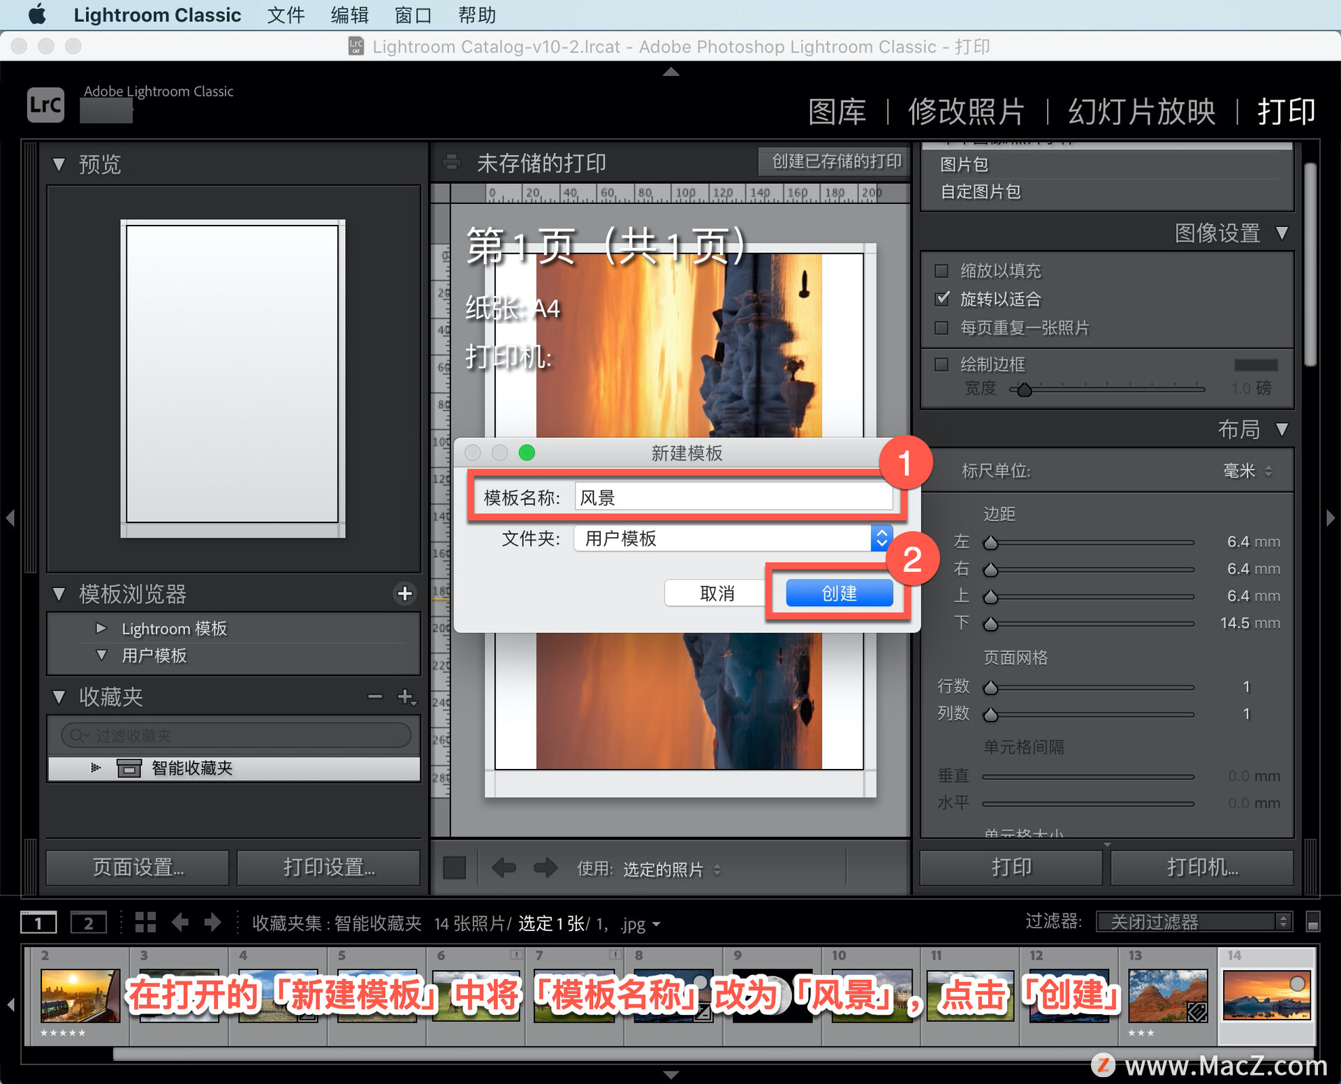This screenshot has width=1341, height=1084.
Task: Click the stop square button in toolbar
Action: (x=455, y=868)
